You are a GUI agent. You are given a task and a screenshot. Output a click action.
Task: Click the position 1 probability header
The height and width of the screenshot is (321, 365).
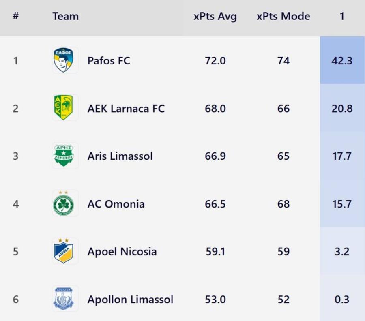342,17
